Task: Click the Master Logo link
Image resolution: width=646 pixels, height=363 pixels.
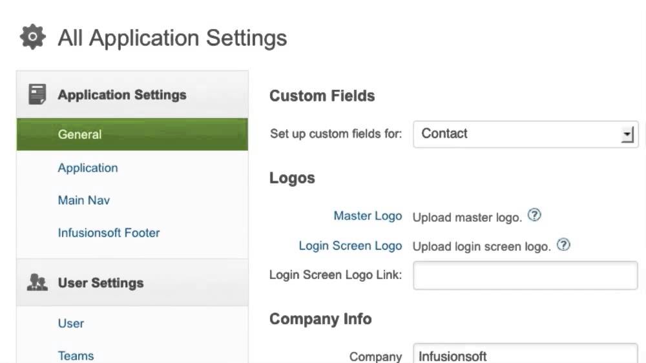Action: 368,216
